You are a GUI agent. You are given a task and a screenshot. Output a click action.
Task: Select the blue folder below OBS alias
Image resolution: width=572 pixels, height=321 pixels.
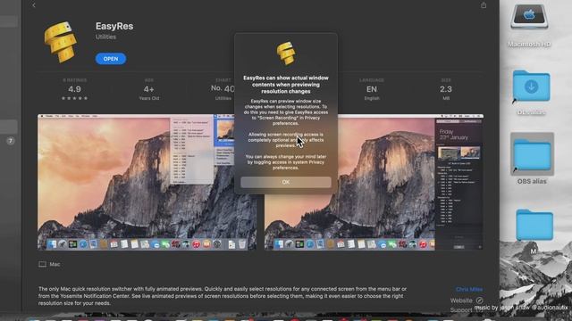click(x=534, y=225)
